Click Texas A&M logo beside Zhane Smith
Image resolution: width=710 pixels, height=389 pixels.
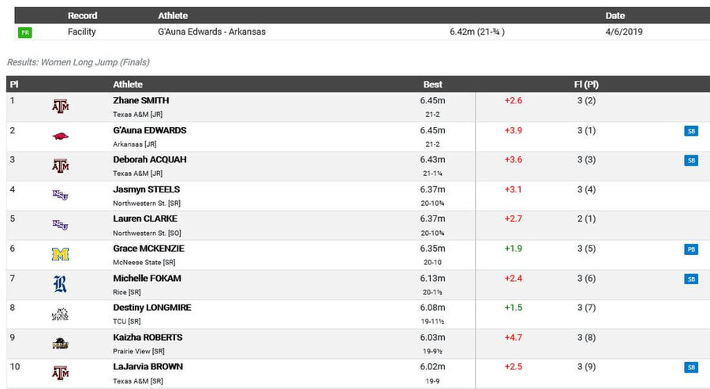pyautogui.click(x=60, y=107)
